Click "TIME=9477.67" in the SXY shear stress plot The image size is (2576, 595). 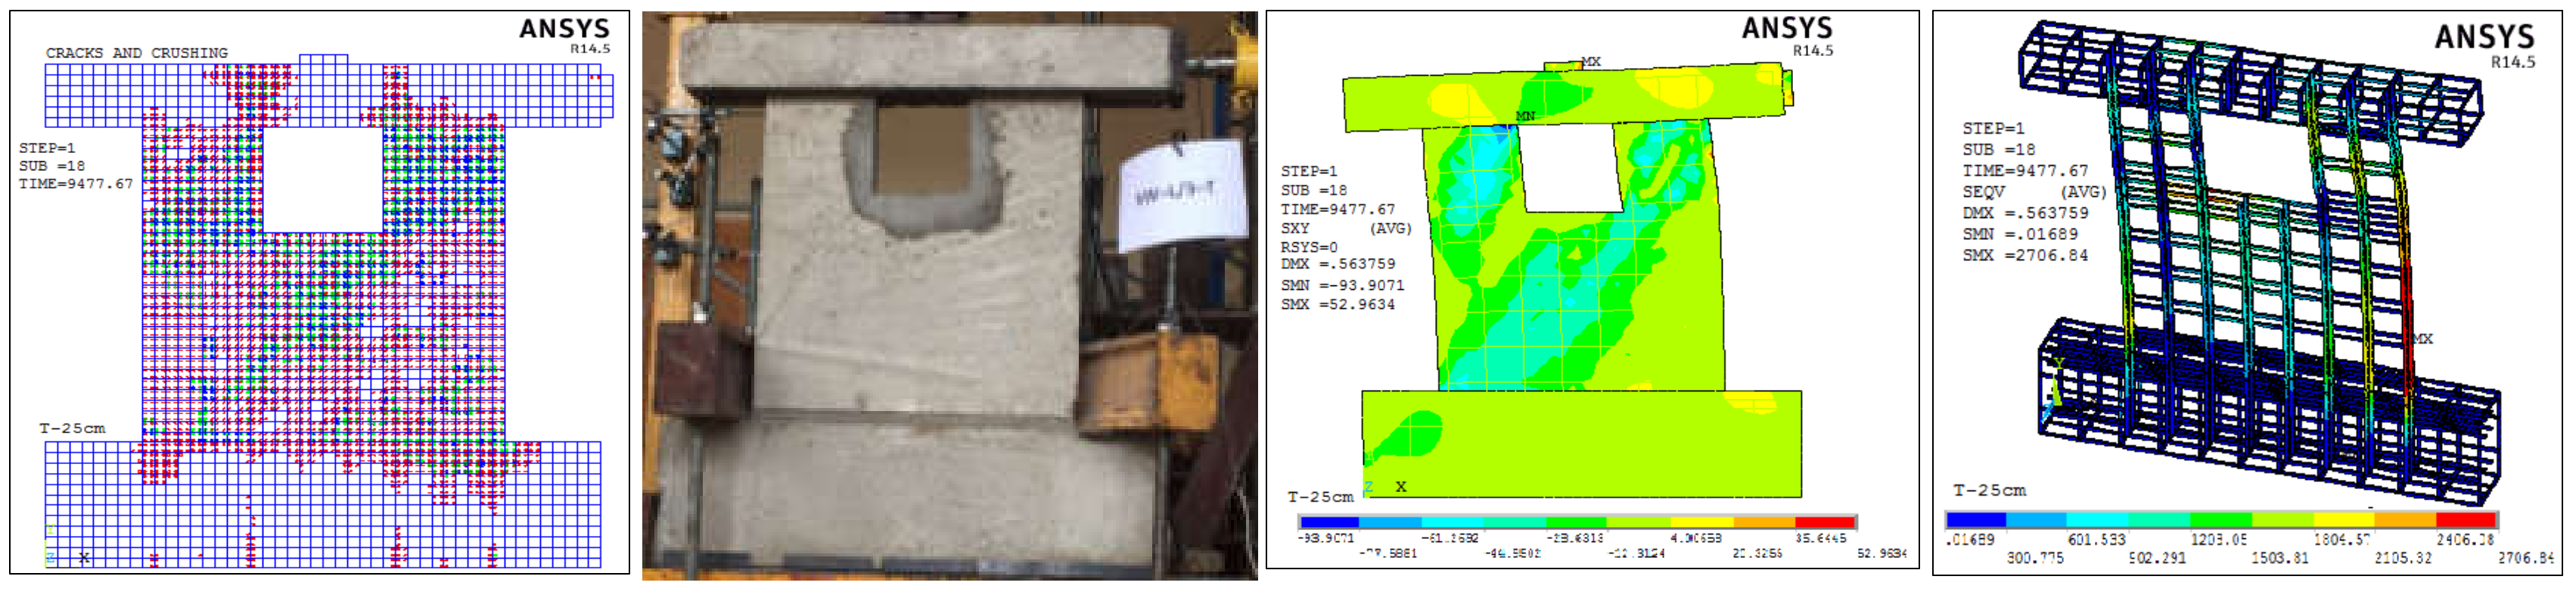pyautogui.click(x=1338, y=209)
